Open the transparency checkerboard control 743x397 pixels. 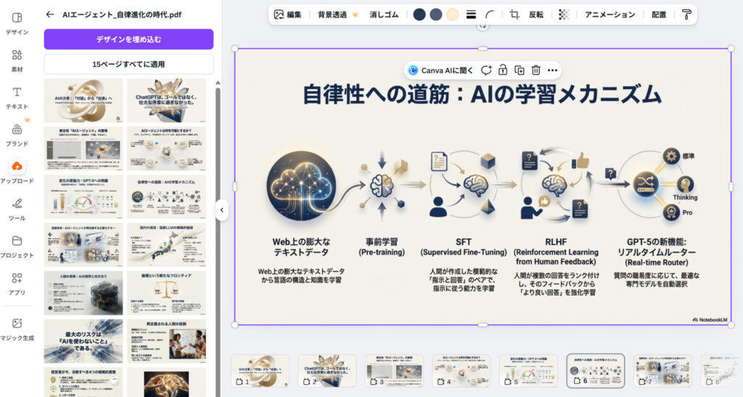[564, 14]
